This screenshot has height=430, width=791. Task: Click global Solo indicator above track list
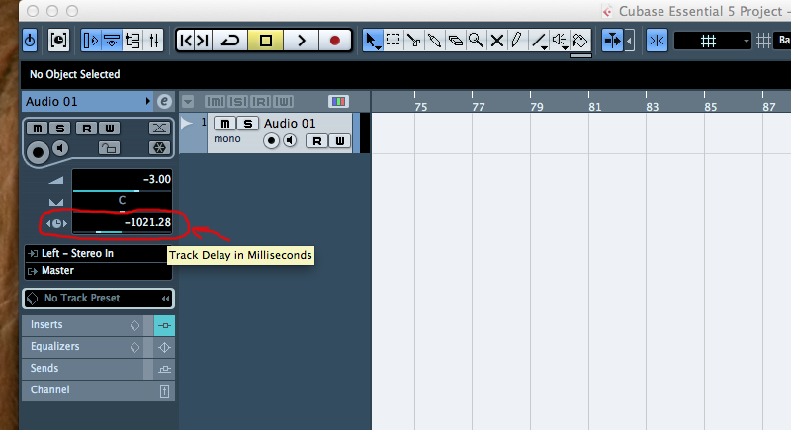coord(237,102)
